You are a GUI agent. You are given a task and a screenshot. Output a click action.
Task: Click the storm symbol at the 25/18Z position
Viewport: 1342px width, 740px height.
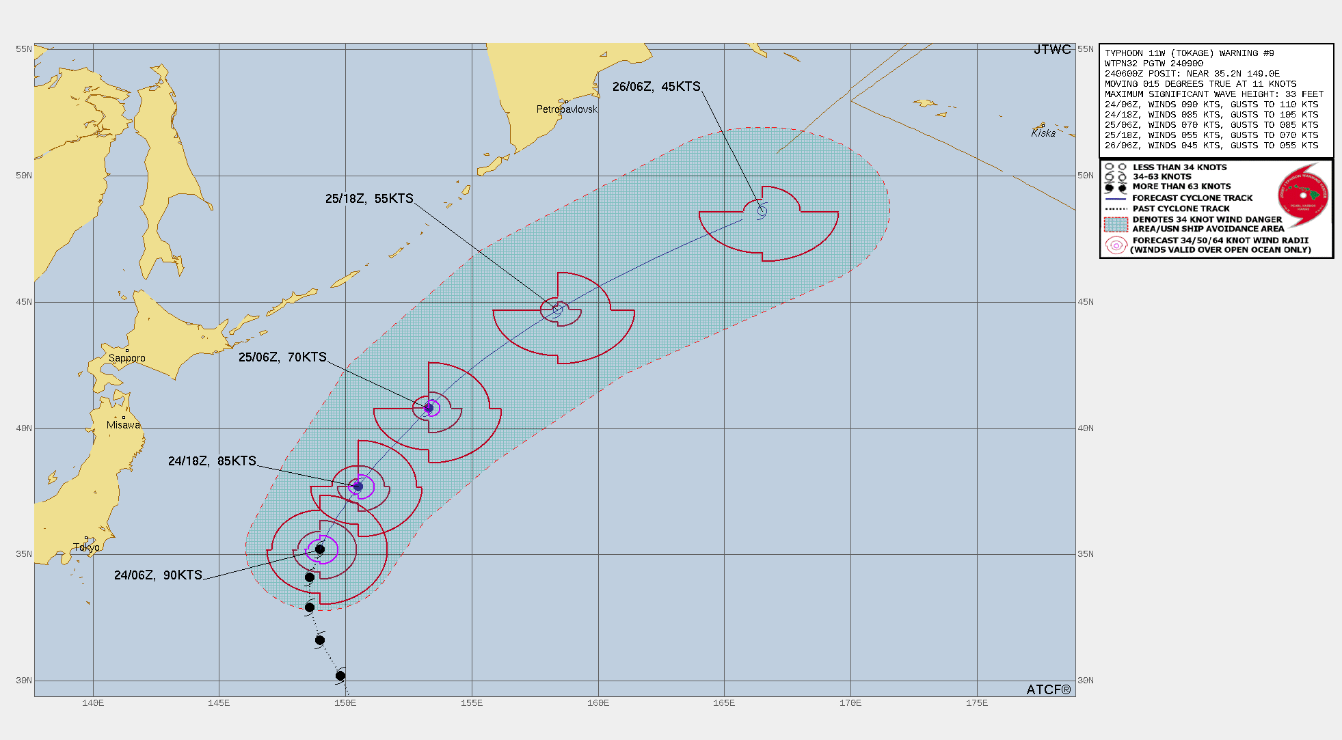point(557,310)
